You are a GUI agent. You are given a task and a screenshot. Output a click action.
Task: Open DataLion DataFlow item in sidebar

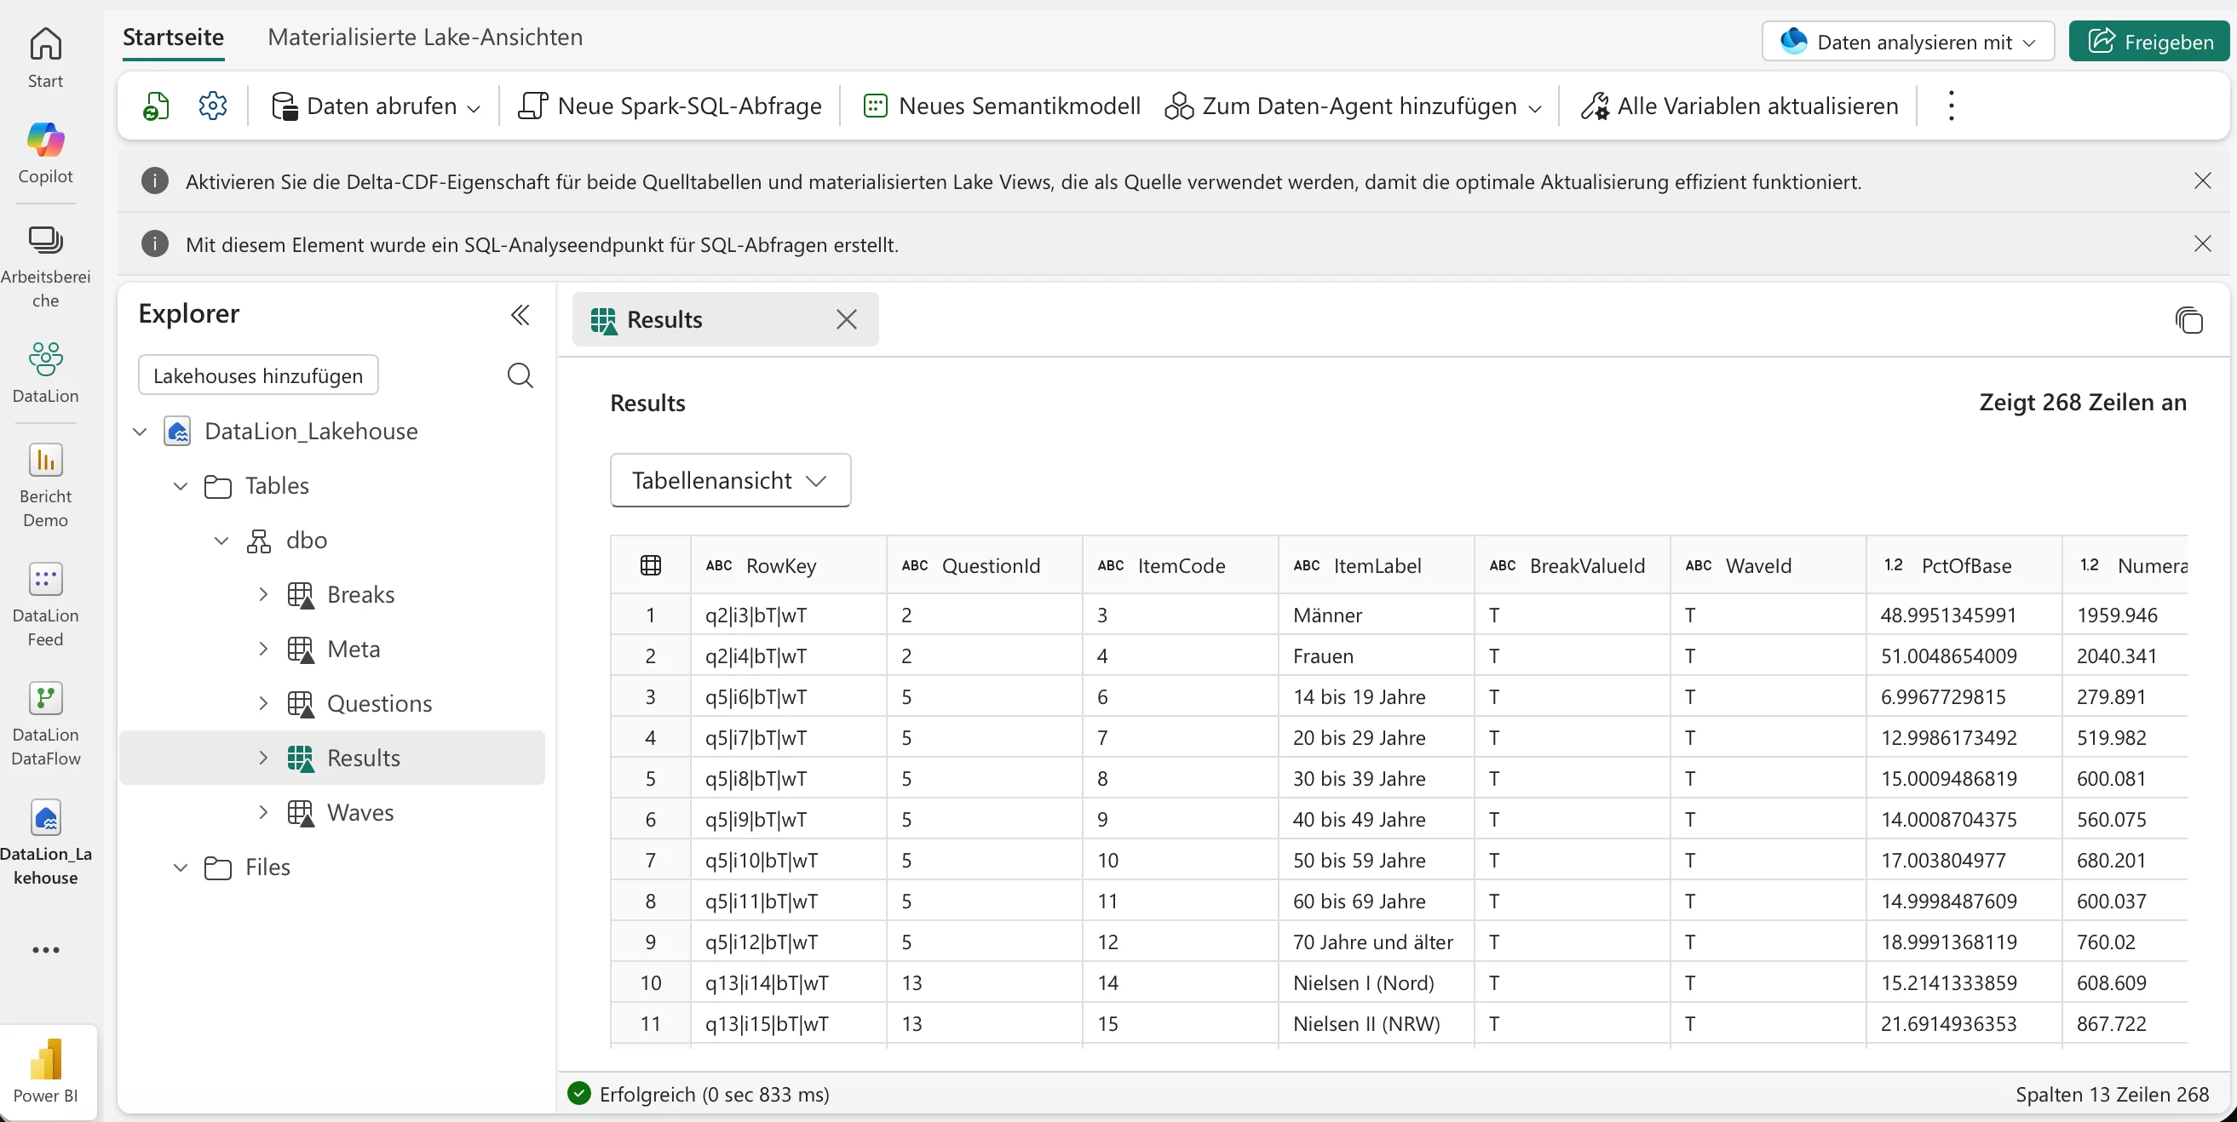pos(45,723)
